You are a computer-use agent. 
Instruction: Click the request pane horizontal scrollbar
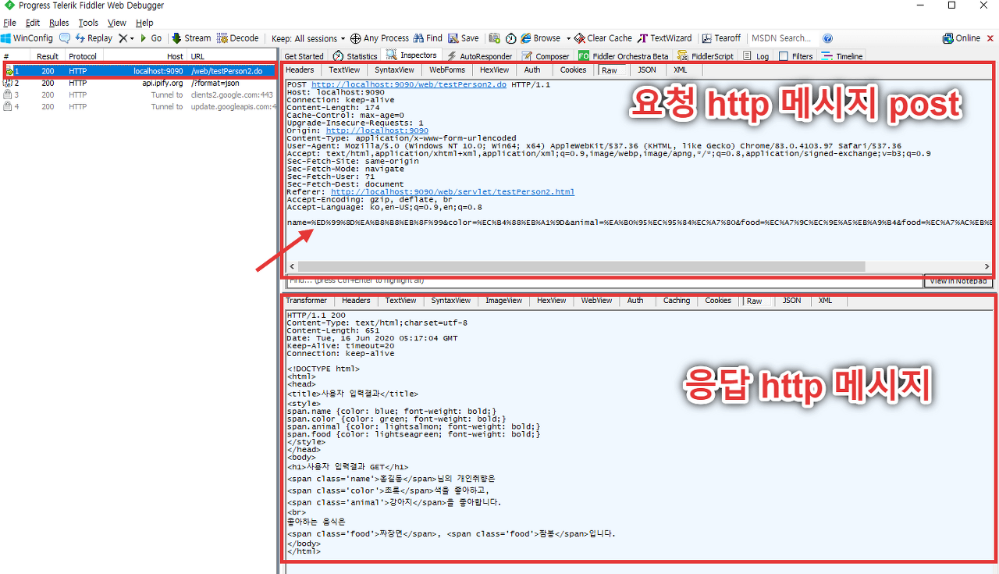(581, 266)
